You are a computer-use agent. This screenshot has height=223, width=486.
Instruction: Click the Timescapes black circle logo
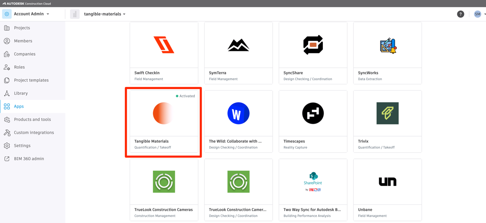tap(313, 113)
